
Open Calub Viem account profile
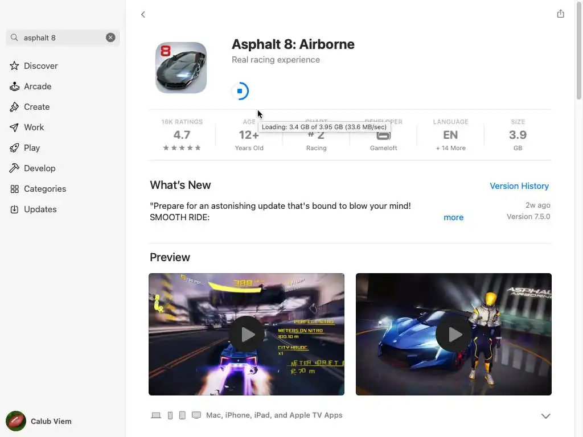39,421
